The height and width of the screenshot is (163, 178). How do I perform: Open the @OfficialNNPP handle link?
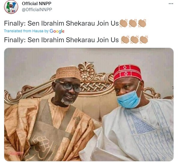click(37, 10)
